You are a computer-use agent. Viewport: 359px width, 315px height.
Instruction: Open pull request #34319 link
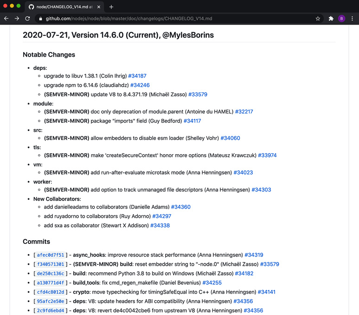[x=254, y=255]
